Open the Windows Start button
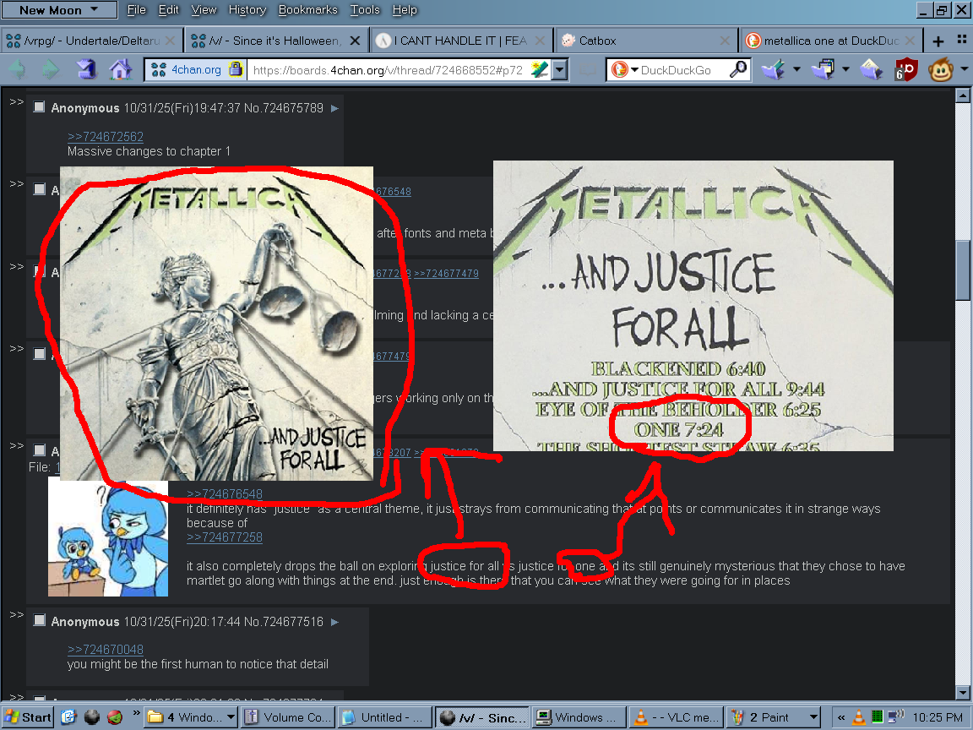 (x=27, y=717)
